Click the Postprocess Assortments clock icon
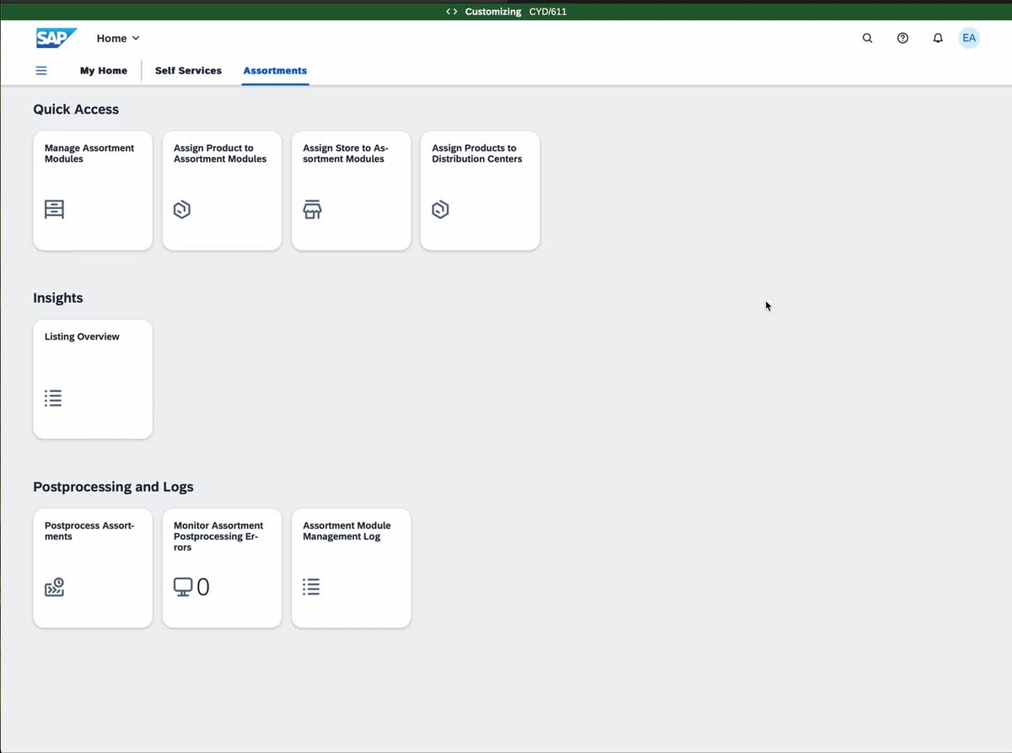1012x753 pixels. pos(54,587)
